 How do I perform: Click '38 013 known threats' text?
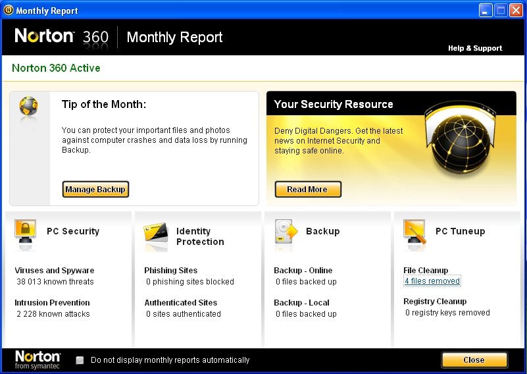coord(55,282)
